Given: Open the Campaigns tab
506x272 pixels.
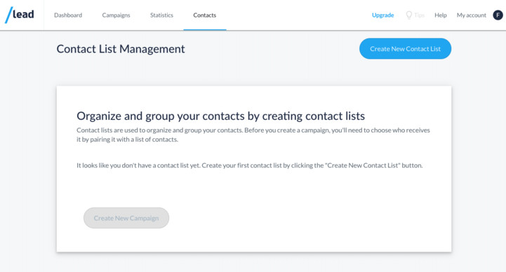Looking at the screenshot, I should click(x=116, y=15).
